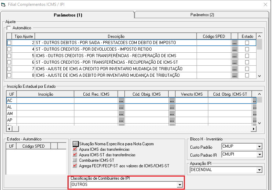Check the Estado box for ajuste row 2

(x=247, y=43)
